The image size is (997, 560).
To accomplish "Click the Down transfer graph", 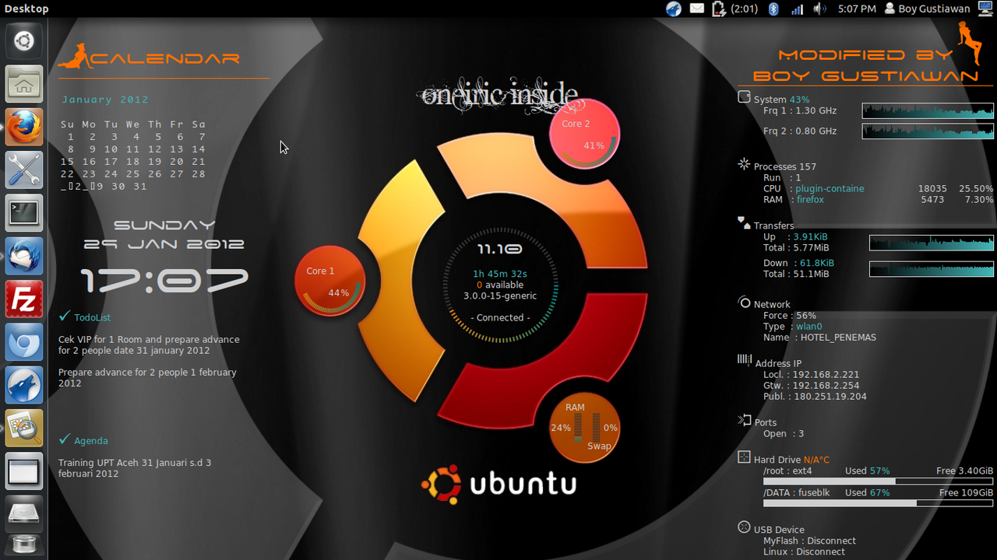I will coord(932,269).
